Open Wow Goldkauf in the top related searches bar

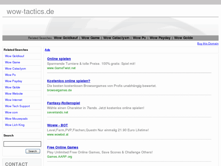(66, 38)
